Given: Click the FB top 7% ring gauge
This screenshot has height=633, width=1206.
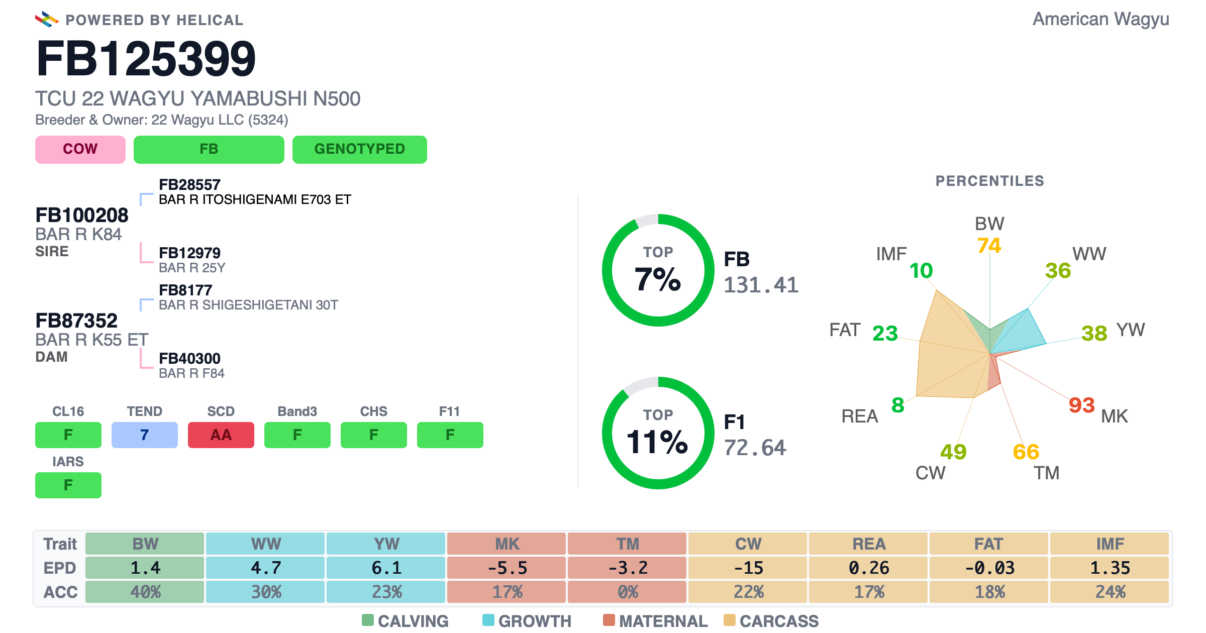Looking at the screenshot, I should click(658, 270).
